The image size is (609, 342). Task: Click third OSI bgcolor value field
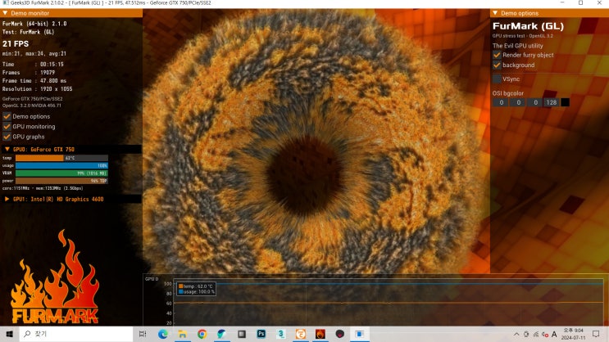(535, 102)
